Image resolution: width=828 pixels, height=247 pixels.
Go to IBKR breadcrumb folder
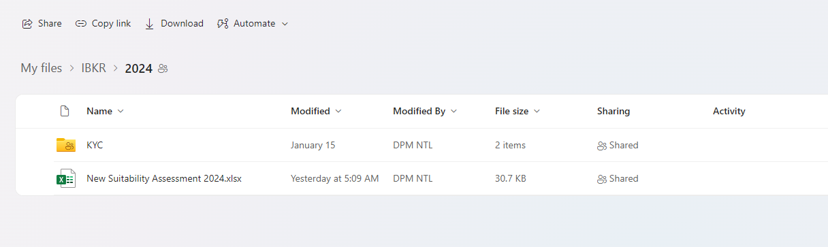click(94, 68)
